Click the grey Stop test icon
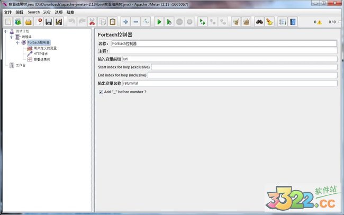This screenshot has width=344, height=215. (x=179, y=22)
